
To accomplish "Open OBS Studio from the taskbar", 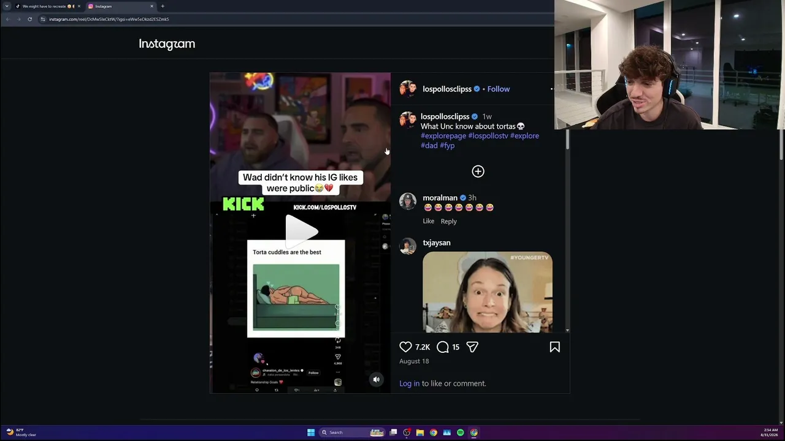I will (407, 432).
